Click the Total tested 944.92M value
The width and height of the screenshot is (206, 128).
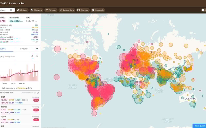[35, 35]
